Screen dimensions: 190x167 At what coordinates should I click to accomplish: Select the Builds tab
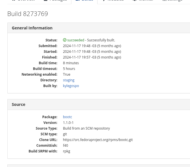(84, 1)
